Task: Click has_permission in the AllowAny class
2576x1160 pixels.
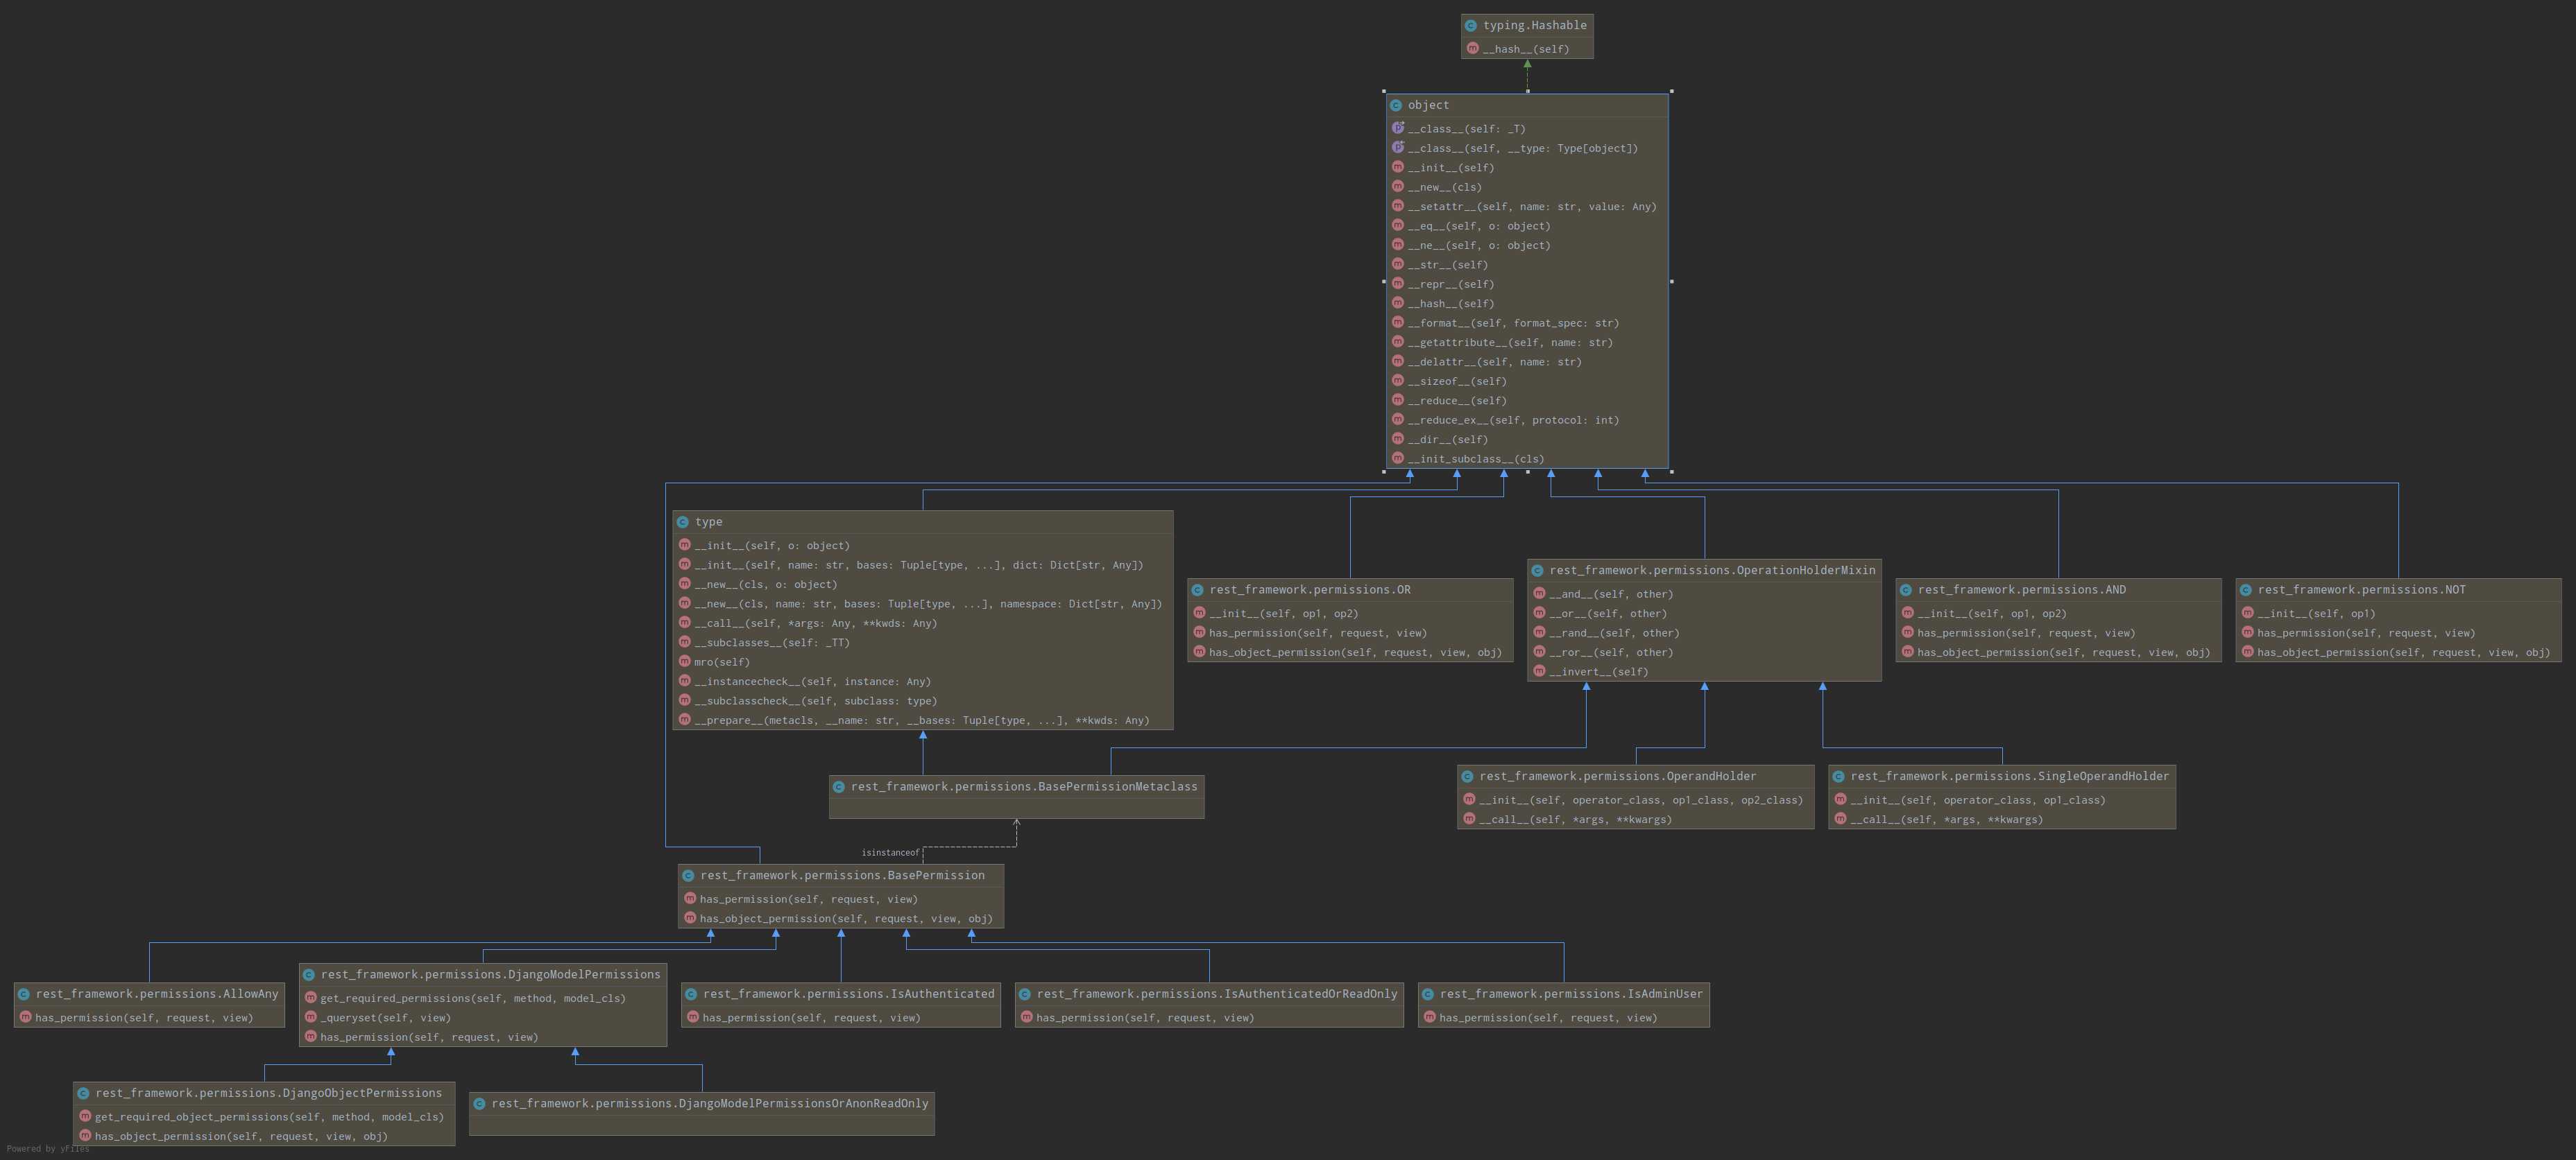Action: (144, 1017)
